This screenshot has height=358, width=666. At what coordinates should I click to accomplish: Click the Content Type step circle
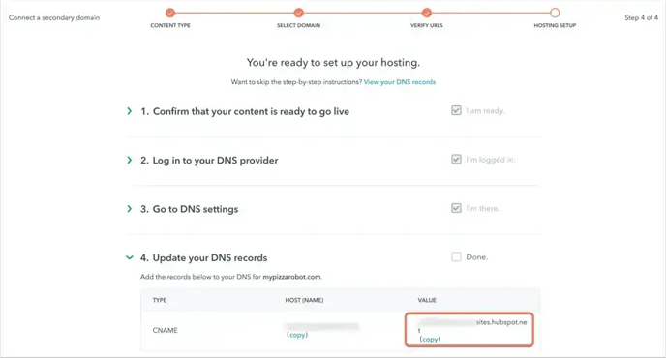click(170, 13)
